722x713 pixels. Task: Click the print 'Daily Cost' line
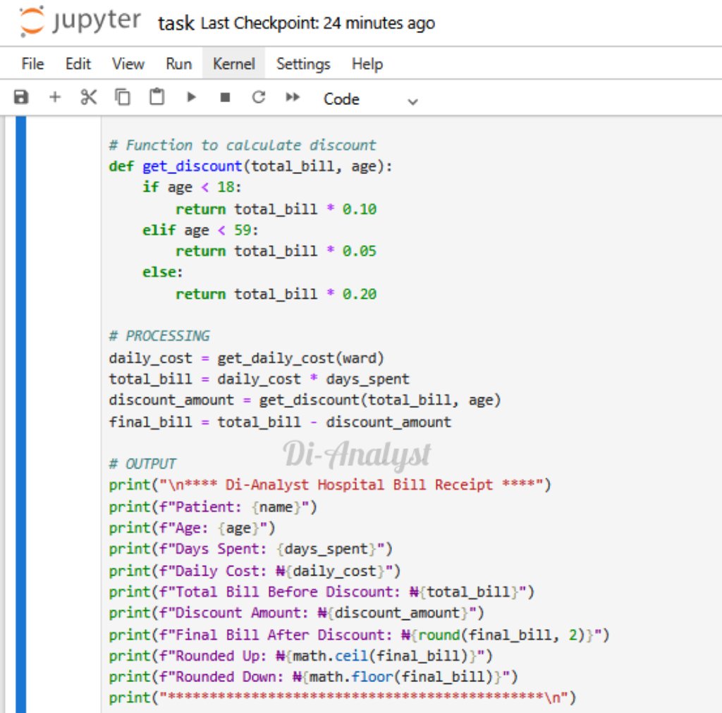tap(255, 571)
